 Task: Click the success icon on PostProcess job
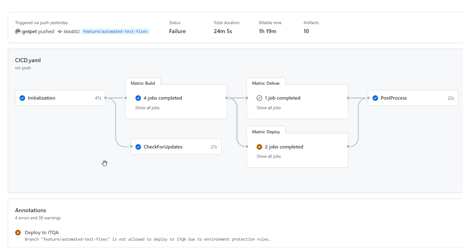point(375,98)
